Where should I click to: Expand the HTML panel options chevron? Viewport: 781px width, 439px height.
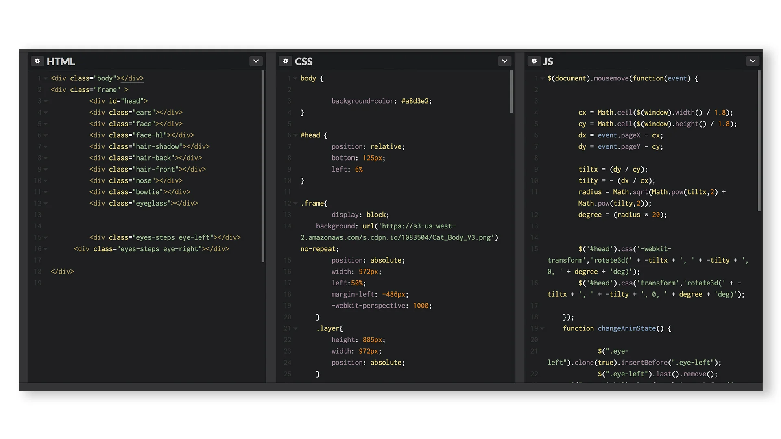[256, 61]
